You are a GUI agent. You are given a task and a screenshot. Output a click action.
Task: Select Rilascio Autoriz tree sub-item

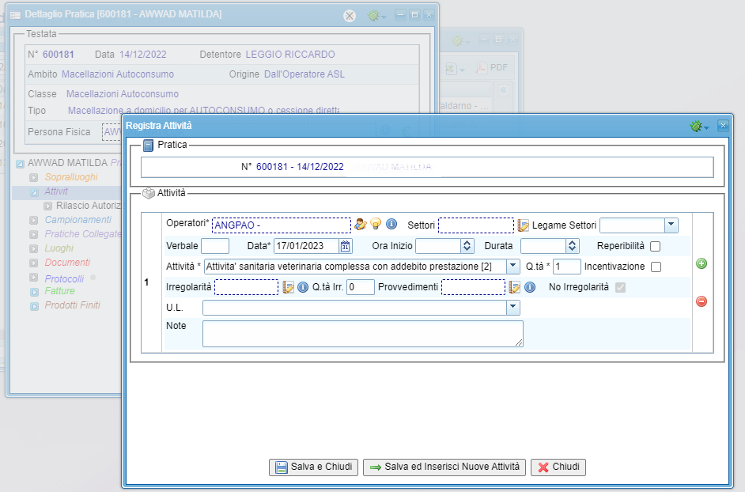click(x=89, y=206)
